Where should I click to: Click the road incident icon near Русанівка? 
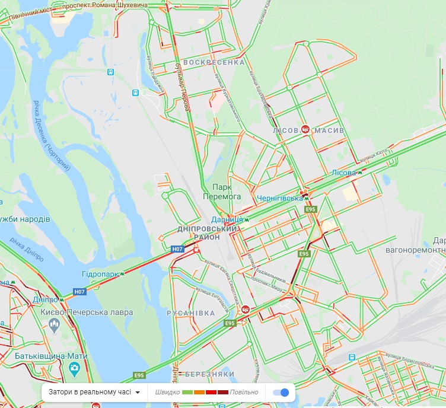(x=246, y=309)
